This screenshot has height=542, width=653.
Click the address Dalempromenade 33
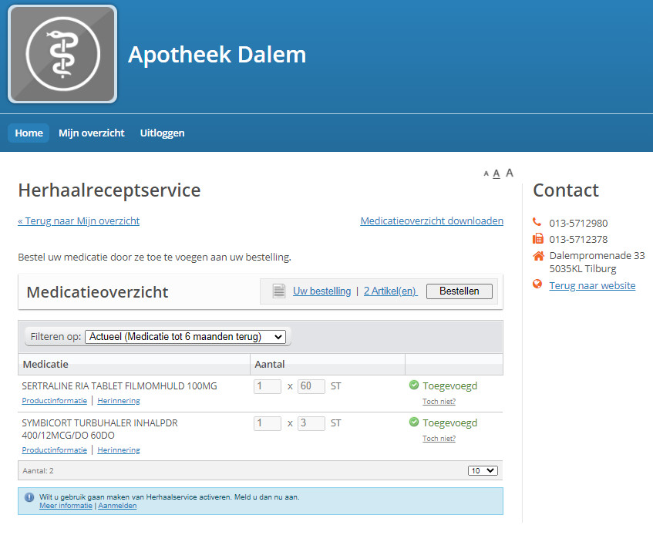pos(597,255)
